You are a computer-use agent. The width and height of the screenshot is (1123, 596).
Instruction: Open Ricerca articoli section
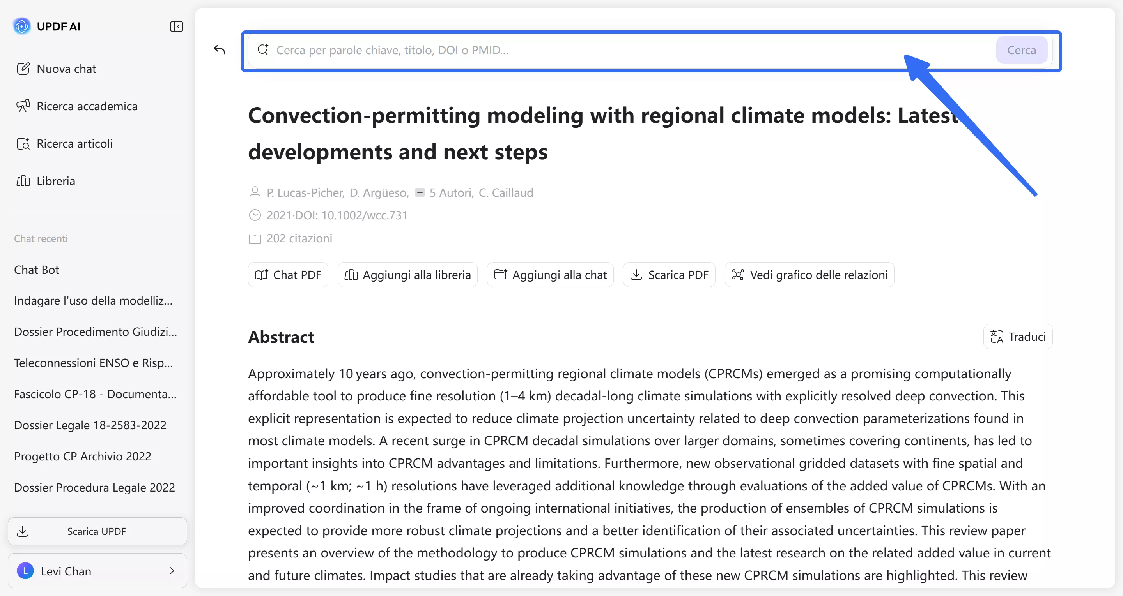(74, 144)
